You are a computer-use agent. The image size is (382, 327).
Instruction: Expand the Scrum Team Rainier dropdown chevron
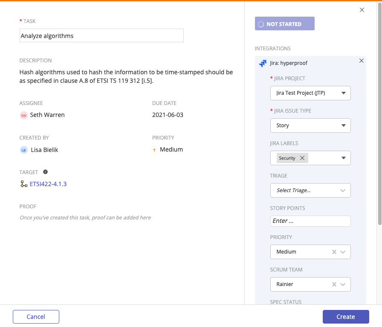(x=343, y=284)
